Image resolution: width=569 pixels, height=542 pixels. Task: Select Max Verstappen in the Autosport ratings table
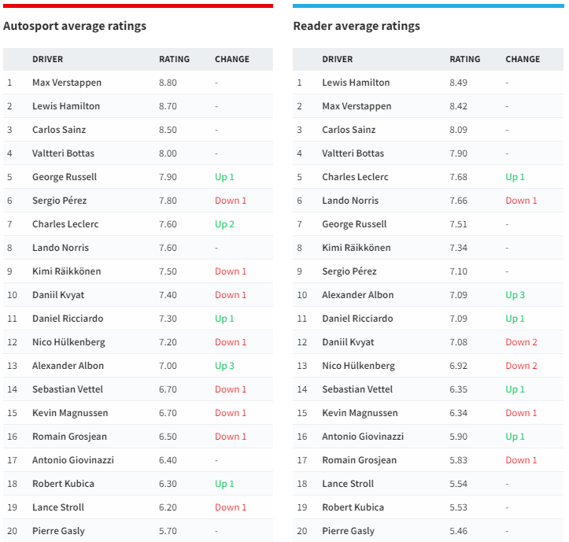pyautogui.click(x=67, y=83)
